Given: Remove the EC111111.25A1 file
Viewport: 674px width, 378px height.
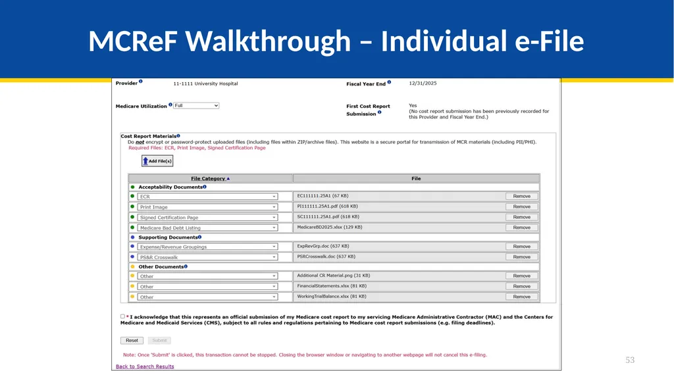Looking at the screenshot, I should pyautogui.click(x=521, y=197).
